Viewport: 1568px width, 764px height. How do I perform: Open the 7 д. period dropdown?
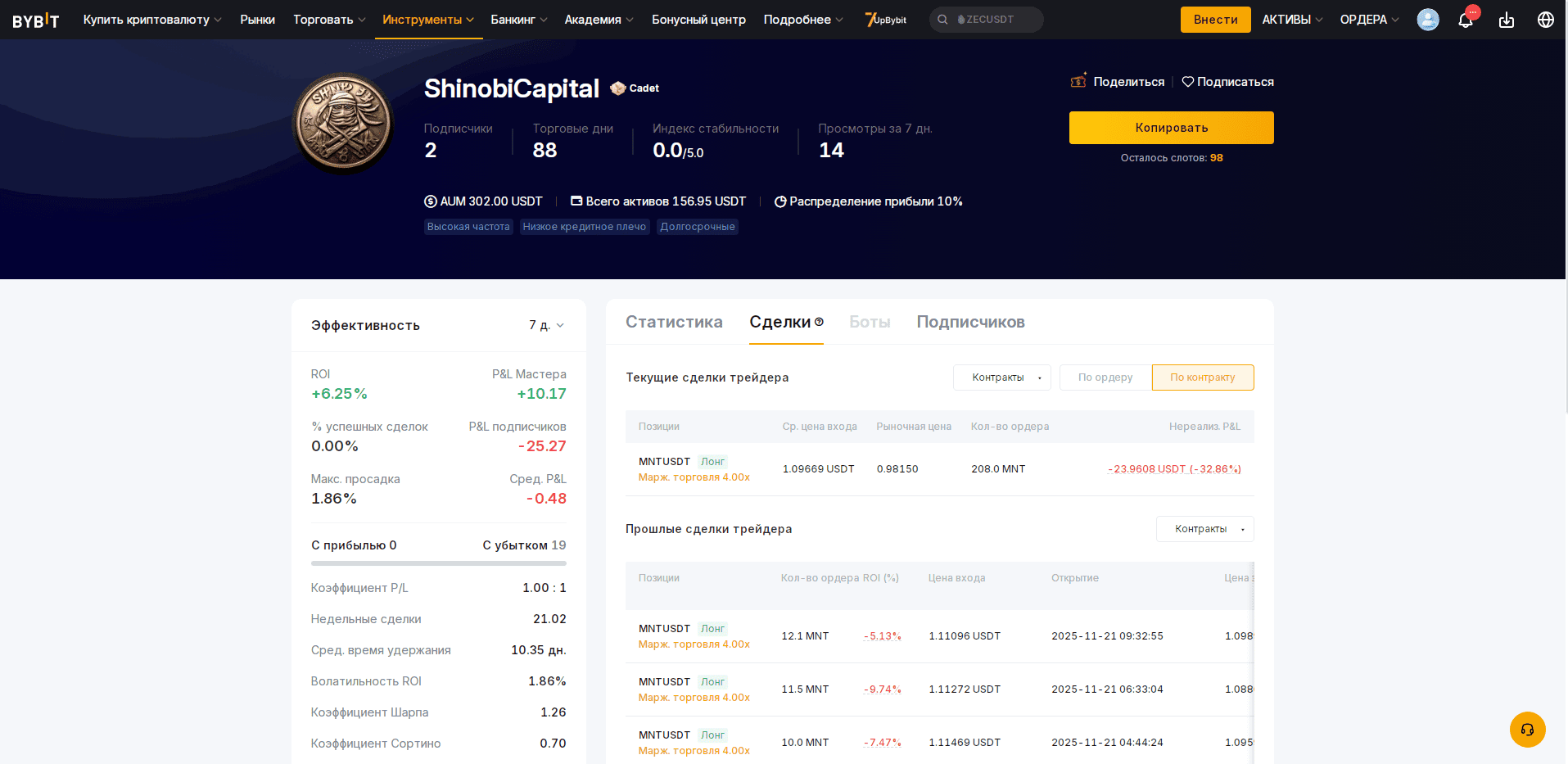[x=546, y=325]
